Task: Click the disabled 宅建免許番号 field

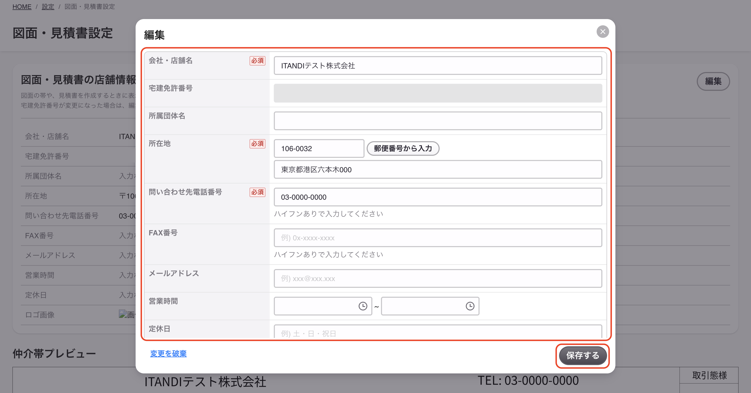Action: point(438,93)
